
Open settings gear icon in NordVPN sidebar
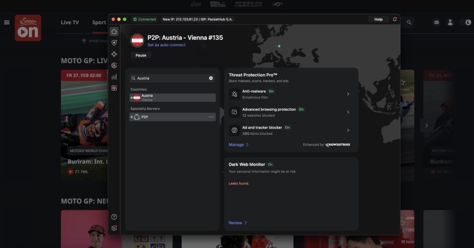tap(114, 229)
